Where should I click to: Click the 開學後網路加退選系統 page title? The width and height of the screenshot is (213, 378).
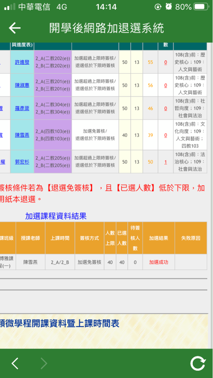coord(106,28)
